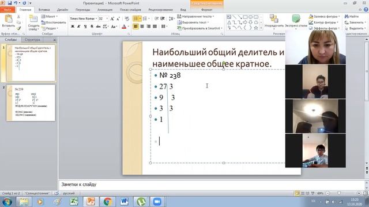Open Quick Styles (Экспресс-стили) icon

pos(296,19)
